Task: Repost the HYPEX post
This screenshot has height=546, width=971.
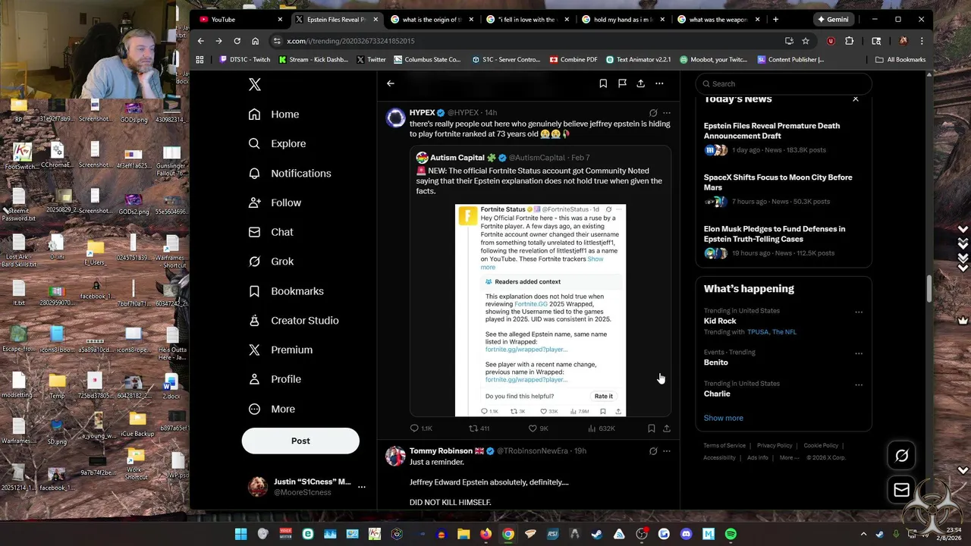Action: pyautogui.click(x=479, y=428)
